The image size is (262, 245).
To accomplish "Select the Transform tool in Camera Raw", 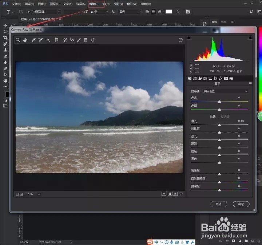I will tap(57, 40).
